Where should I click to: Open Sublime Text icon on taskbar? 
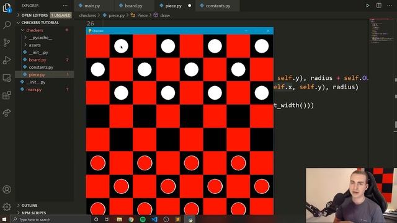[178, 219]
